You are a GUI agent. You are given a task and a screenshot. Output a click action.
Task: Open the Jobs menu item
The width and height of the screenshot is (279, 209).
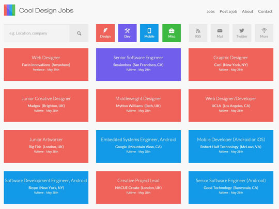click(x=211, y=11)
